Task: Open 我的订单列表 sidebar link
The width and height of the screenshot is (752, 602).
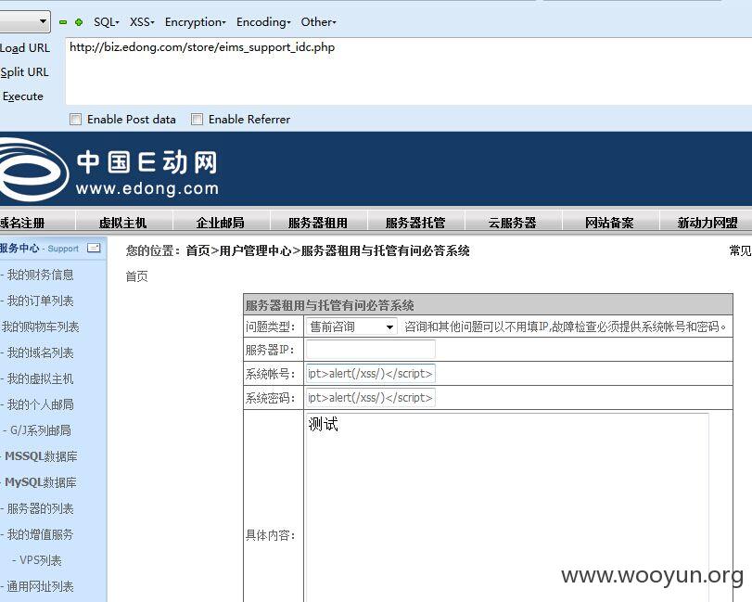Action: (40, 301)
